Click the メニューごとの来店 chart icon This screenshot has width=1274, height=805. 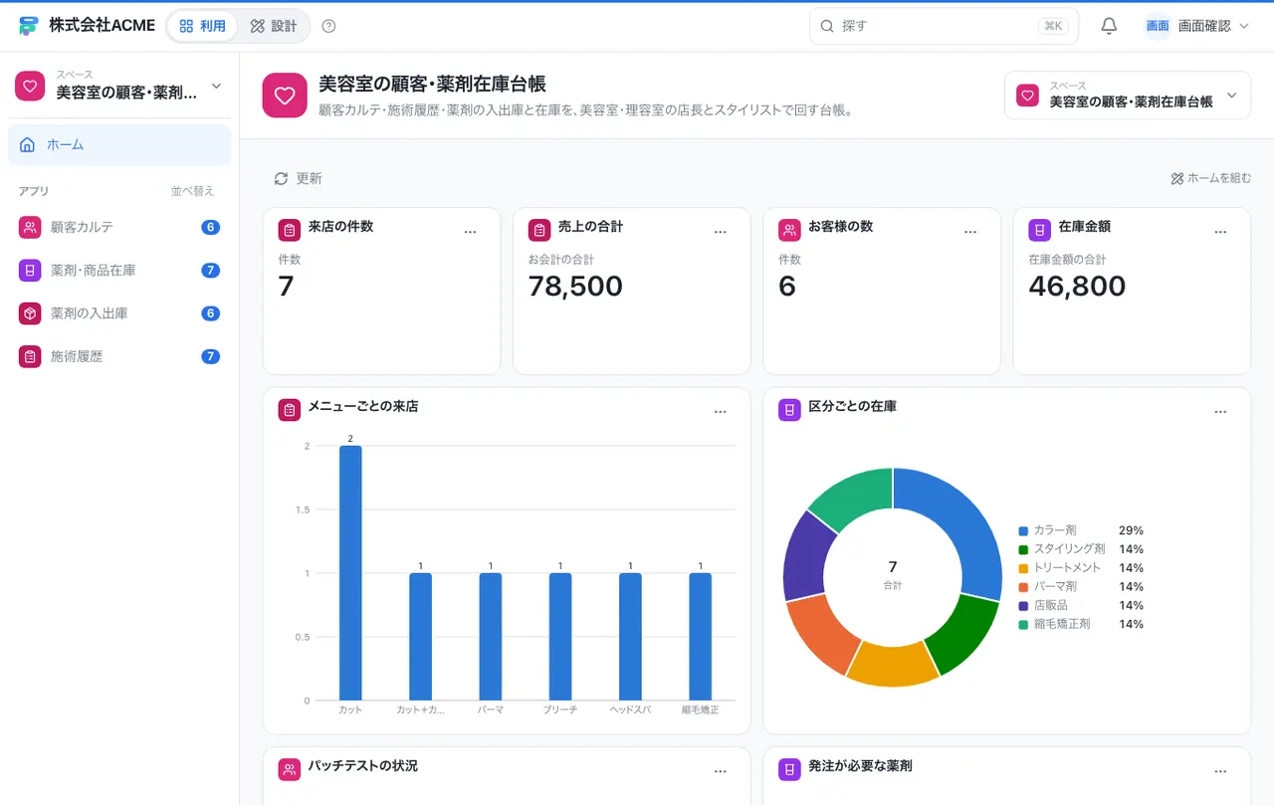tap(290, 410)
